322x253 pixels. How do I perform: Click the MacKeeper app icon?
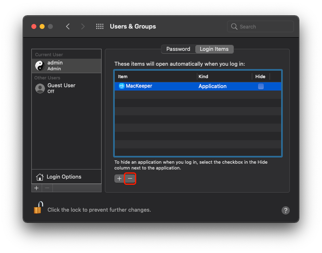pos(122,86)
